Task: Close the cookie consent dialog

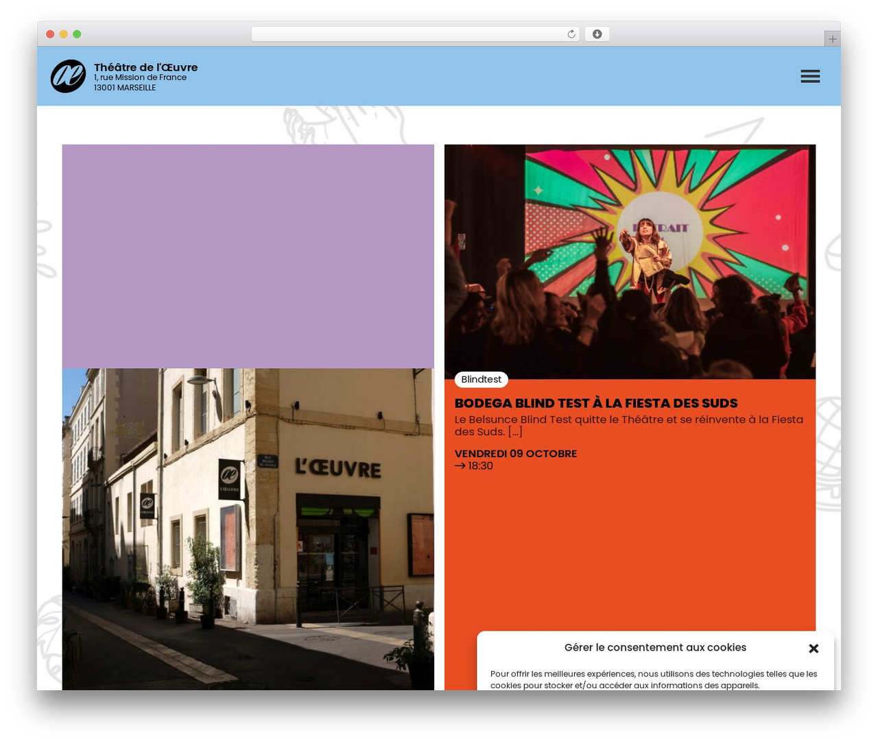Action: (814, 648)
